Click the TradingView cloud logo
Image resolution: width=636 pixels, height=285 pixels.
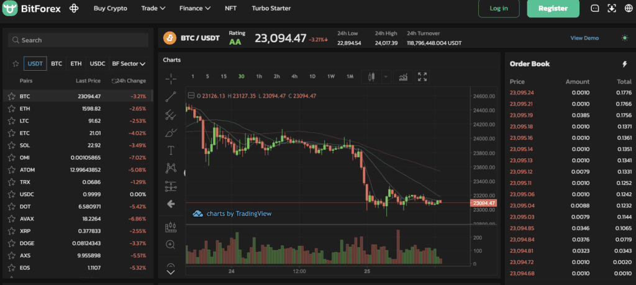pyautogui.click(x=198, y=213)
